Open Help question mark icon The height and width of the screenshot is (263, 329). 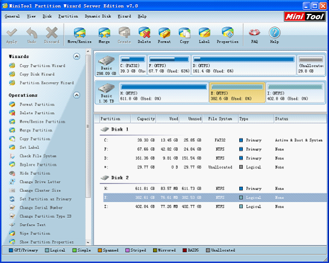[274, 36]
